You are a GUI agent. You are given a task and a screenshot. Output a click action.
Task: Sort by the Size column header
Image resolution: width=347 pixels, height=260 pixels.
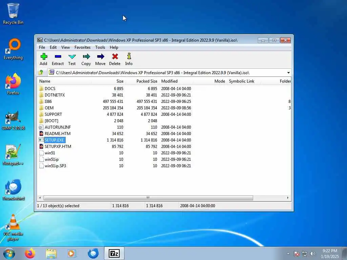108,81
